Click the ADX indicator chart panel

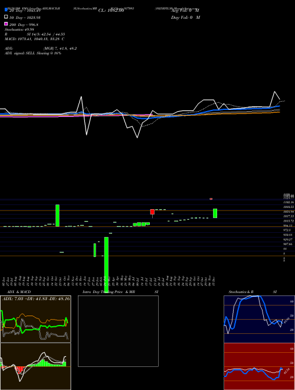pyautogui.click(x=35, y=319)
